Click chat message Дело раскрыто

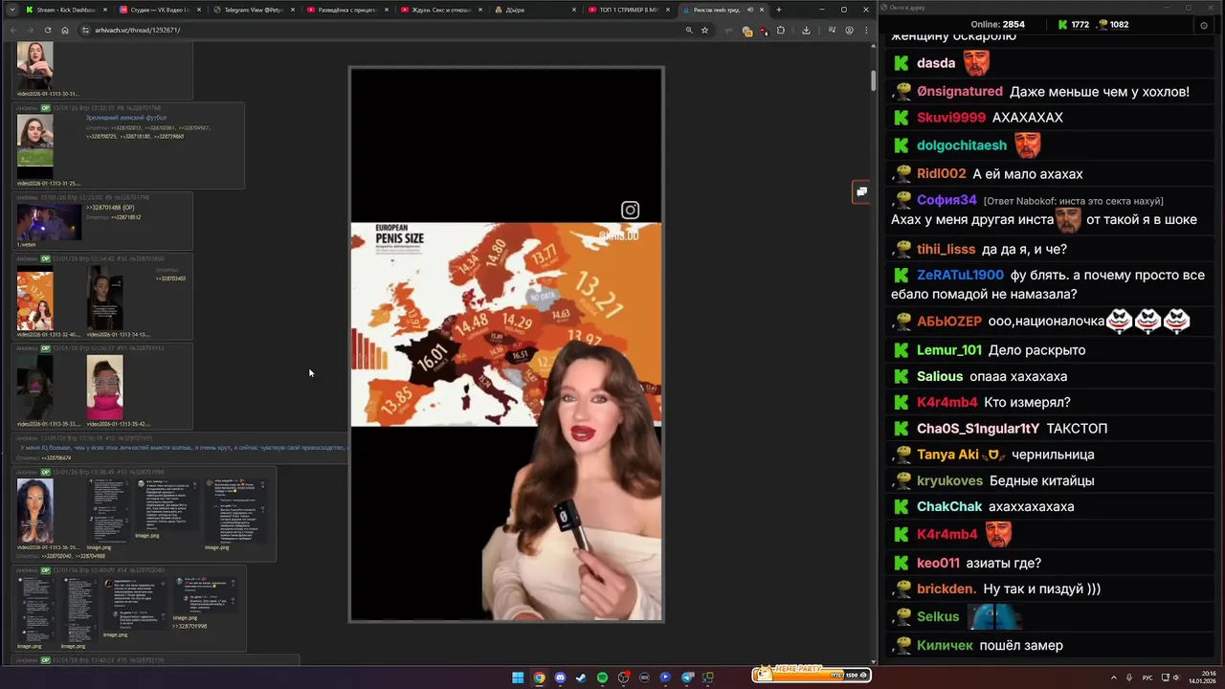(x=1036, y=350)
